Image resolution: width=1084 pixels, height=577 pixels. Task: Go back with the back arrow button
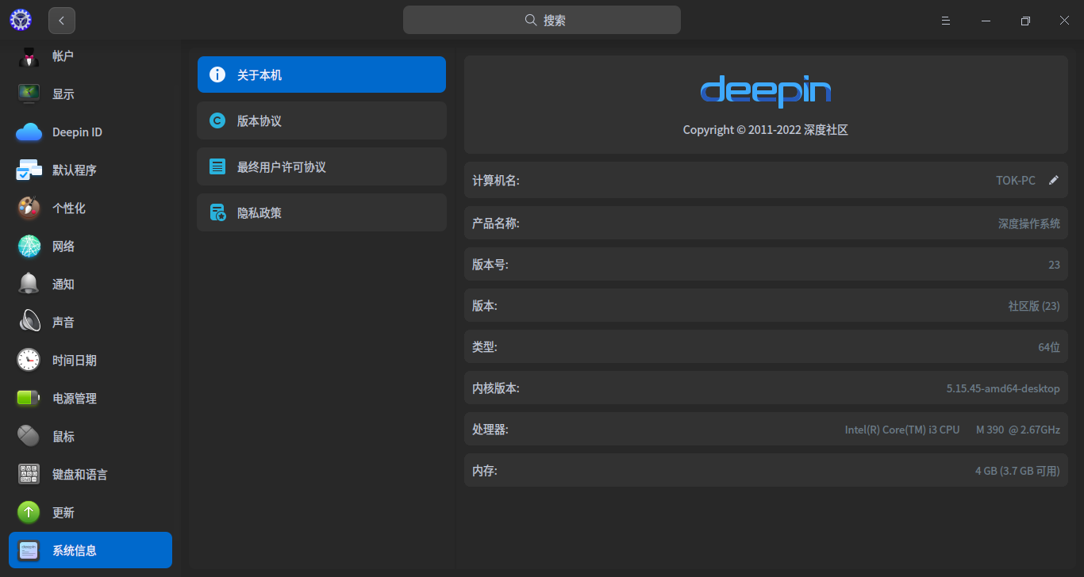click(61, 20)
